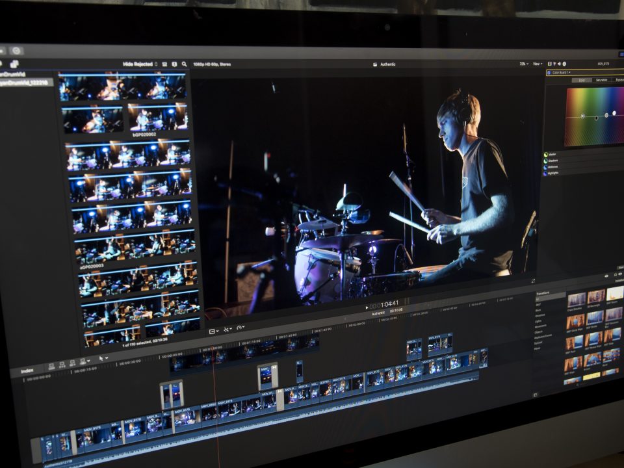Expand the tool selector arrow beside Select tool

coord(107,358)
